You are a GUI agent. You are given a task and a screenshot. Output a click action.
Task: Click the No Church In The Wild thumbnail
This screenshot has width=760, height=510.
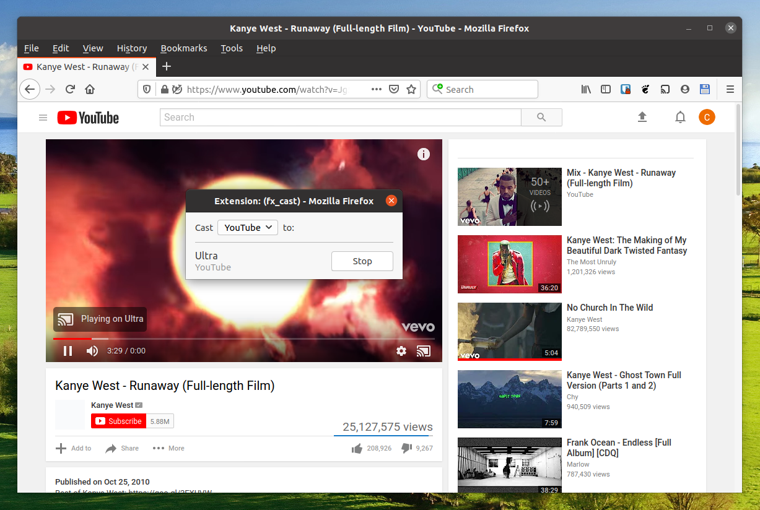point(509,332)
